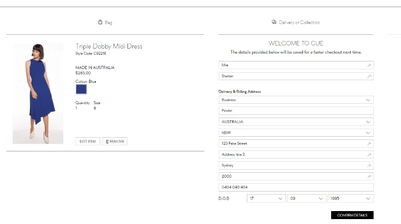
Task: Click autofill icon in Address line 2 field
Action: tap(369, 155)
